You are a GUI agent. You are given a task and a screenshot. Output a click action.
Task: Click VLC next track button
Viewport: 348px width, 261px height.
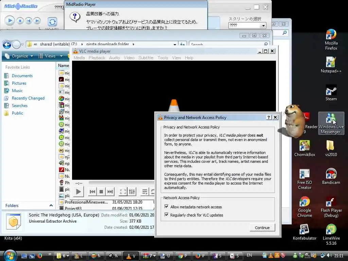click(x=110, y=192)
